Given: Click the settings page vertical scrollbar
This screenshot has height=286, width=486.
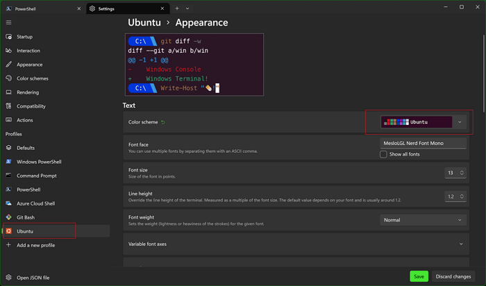Looking at the screenshot, I should pyautogui.click(x=483, y=74).
